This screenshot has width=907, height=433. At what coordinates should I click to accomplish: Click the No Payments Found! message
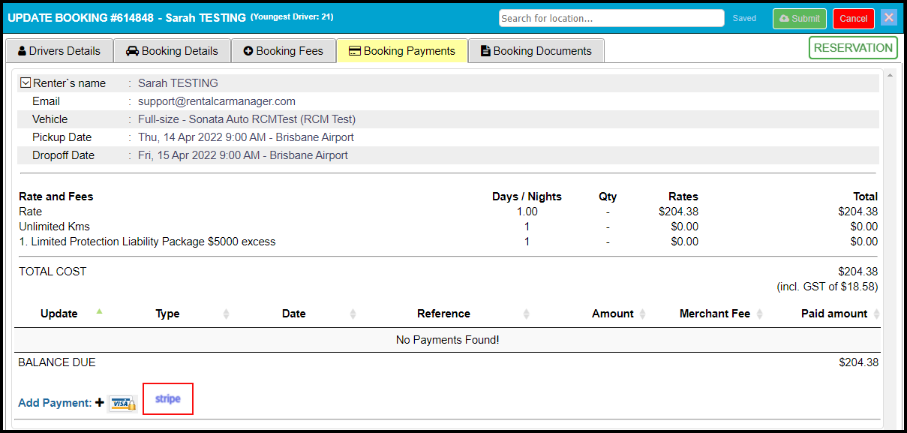click(x=448, y=340)
